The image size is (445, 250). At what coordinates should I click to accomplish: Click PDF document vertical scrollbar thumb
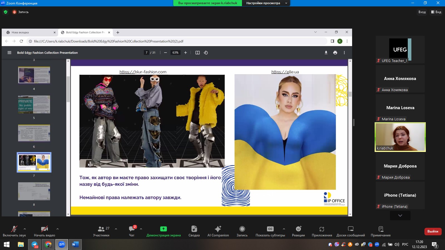coord(350,94)
